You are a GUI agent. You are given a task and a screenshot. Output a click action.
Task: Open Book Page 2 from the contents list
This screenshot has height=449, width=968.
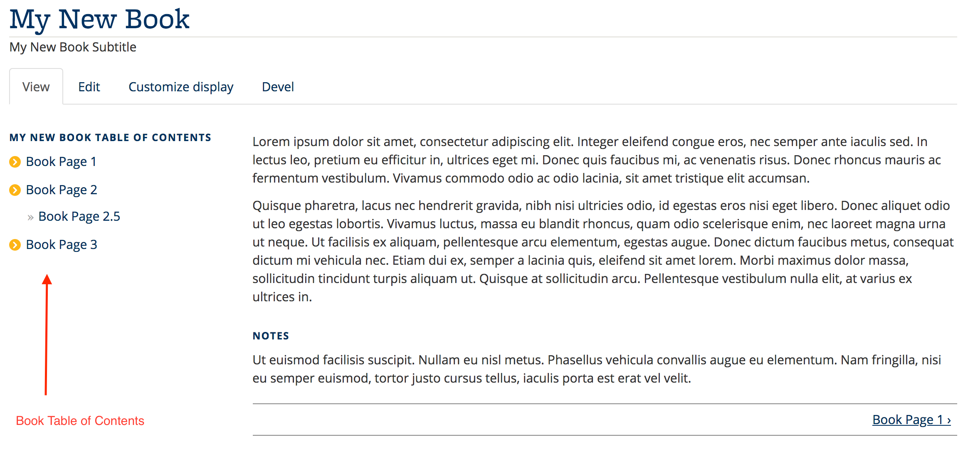pos(61,190)
